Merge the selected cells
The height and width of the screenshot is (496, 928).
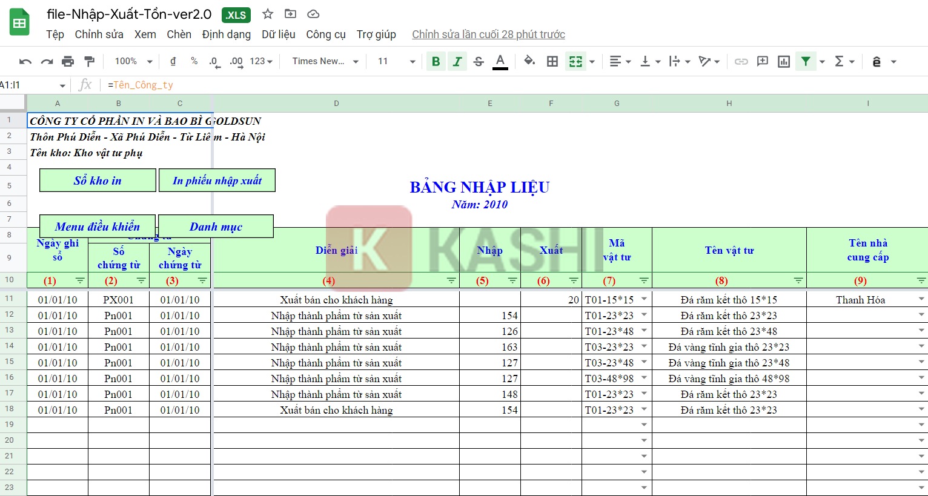coord(574,61)
